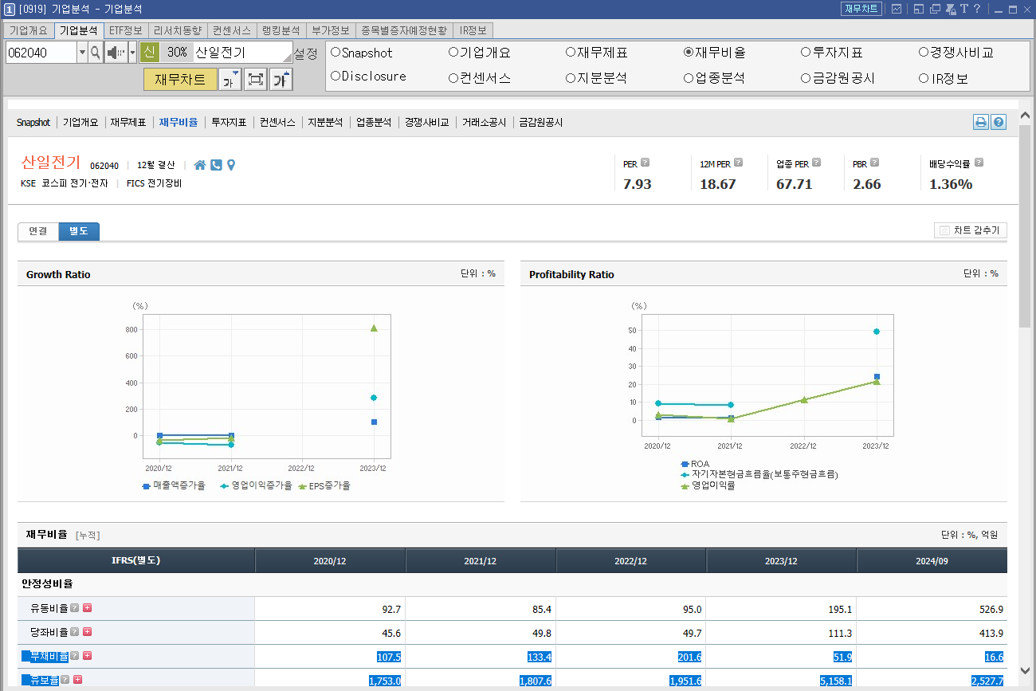This screenshot has height=691, width=1036.
Task: Click the T font icon in title bar
Action: [x=964, y=9]
